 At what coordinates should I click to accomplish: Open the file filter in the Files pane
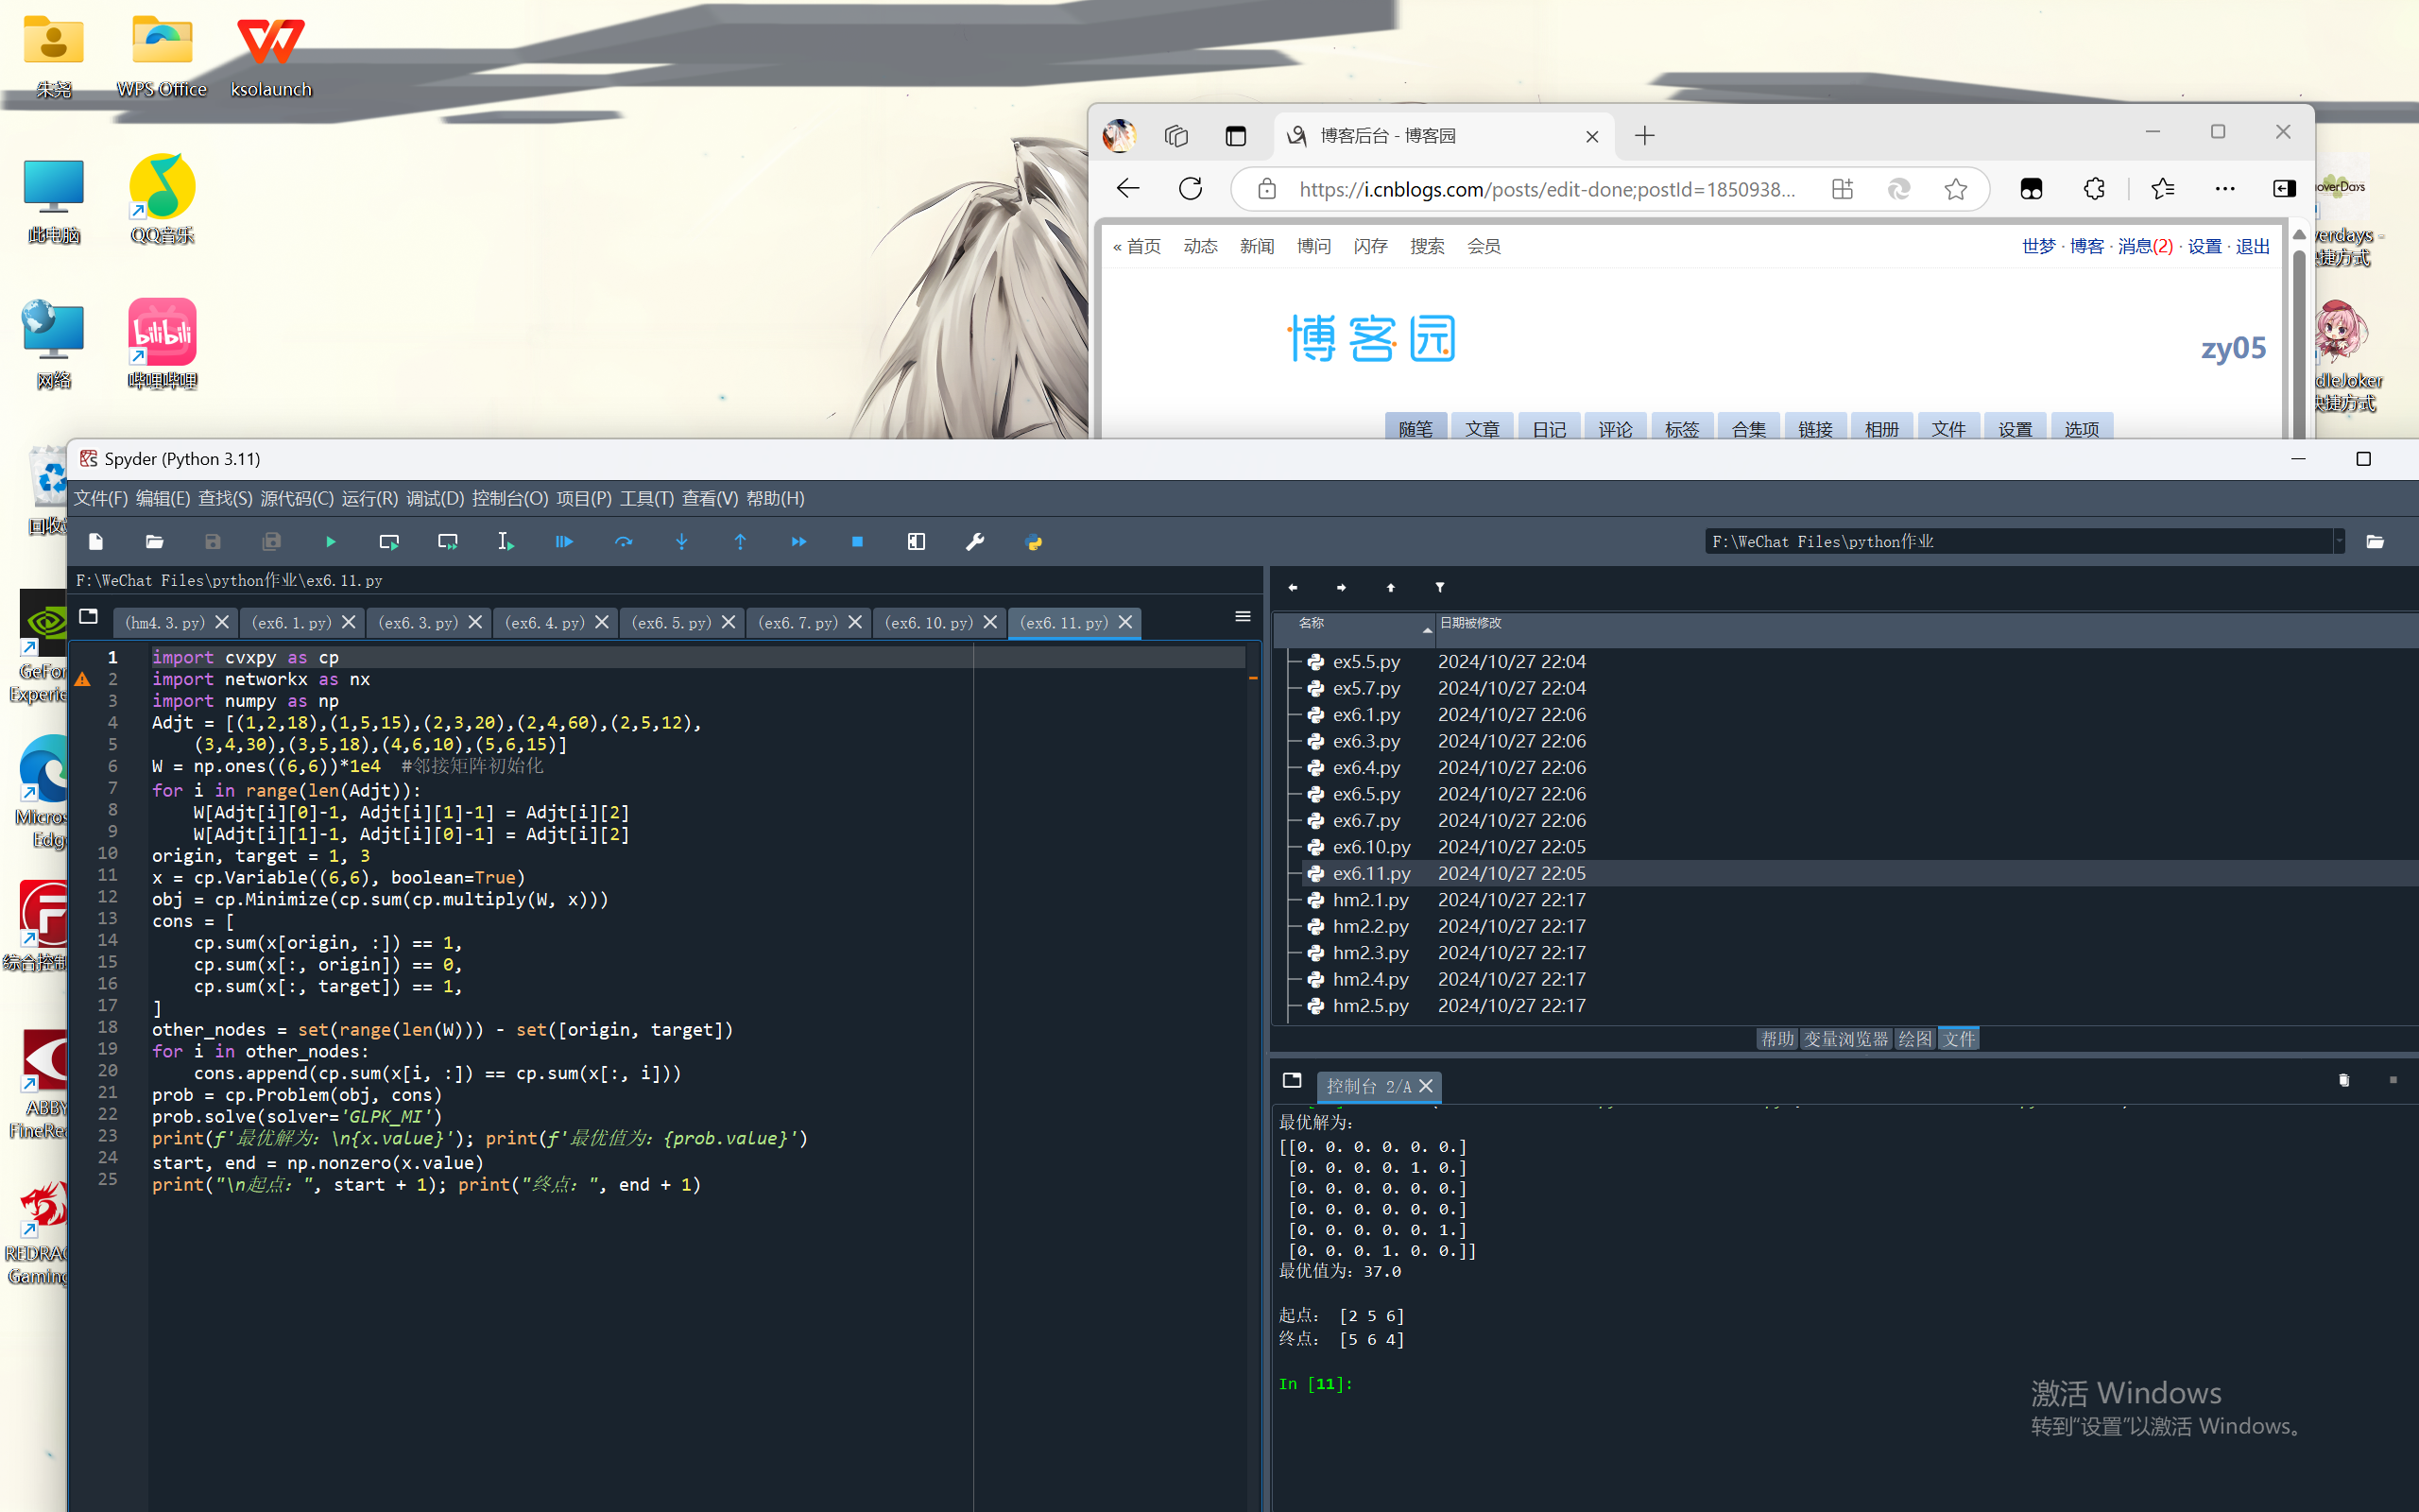1439,587
